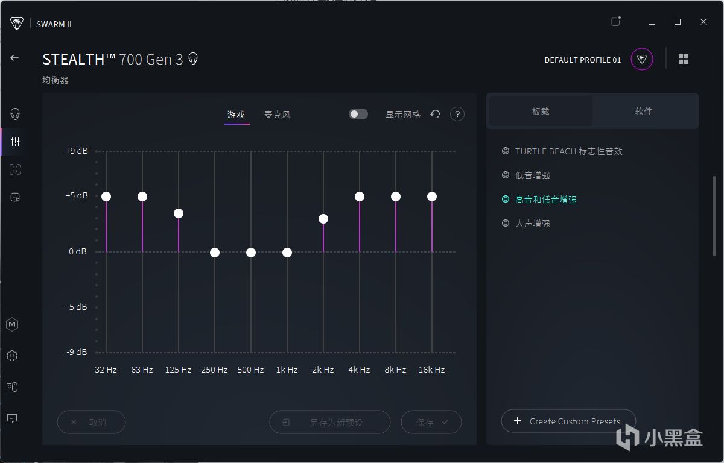Select the 人声增强 preset
The height and width of the screenshot is (463, 724).
click(533, 224)
